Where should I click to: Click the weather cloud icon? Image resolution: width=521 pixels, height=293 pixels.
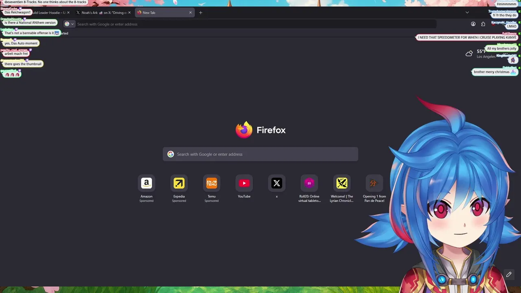click(x=469, y=53)
